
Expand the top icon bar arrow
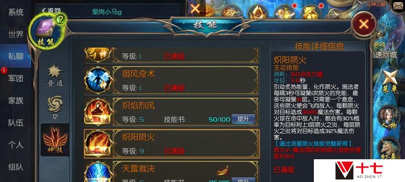coord(335,14)
